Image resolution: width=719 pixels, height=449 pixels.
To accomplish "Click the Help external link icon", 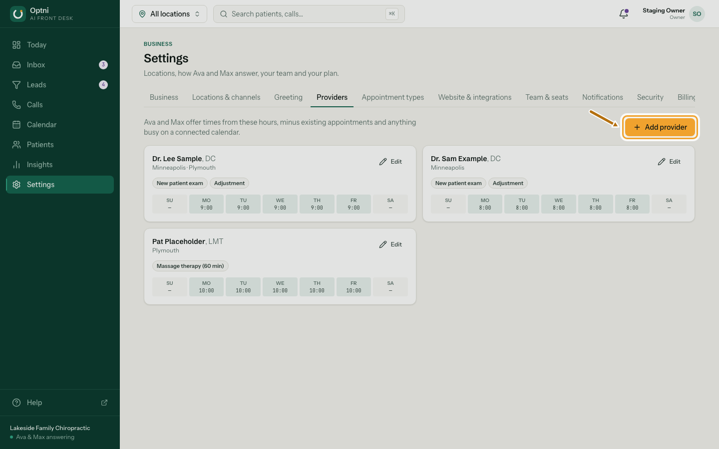I will (x=104, y=403).
